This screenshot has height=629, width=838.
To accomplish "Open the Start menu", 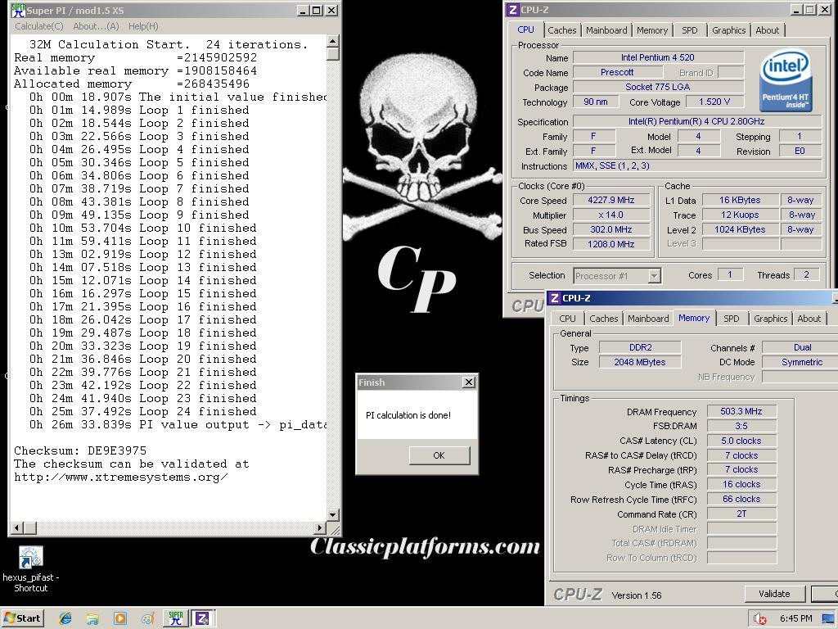I will [x=22, y=618].
